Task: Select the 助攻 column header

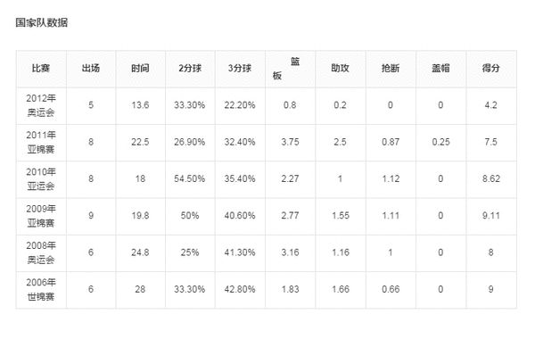Action: pos(341,69)
